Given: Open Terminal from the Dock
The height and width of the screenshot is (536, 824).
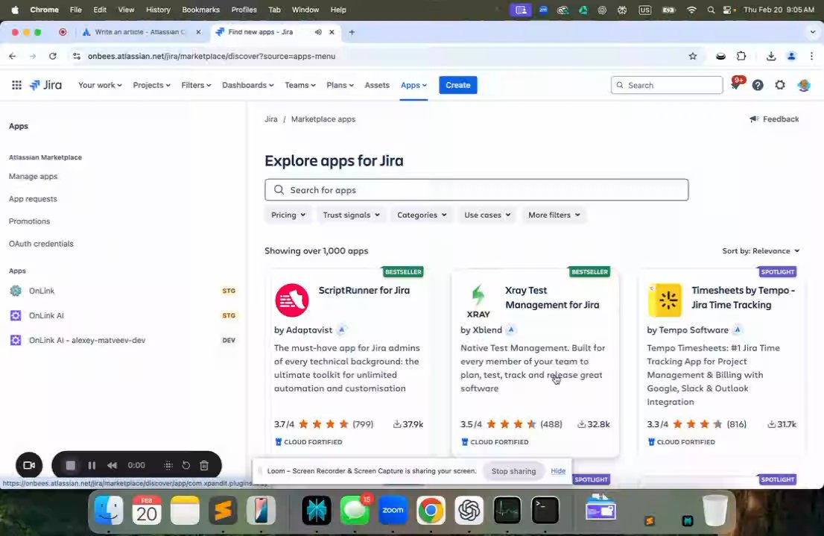Looking at the screenshot, I should tap(545, 510).
